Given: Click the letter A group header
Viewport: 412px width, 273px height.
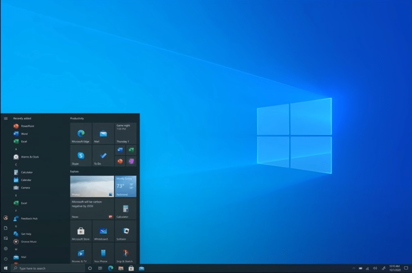Looking at the screenshot, I should click(x=16, y=149).
